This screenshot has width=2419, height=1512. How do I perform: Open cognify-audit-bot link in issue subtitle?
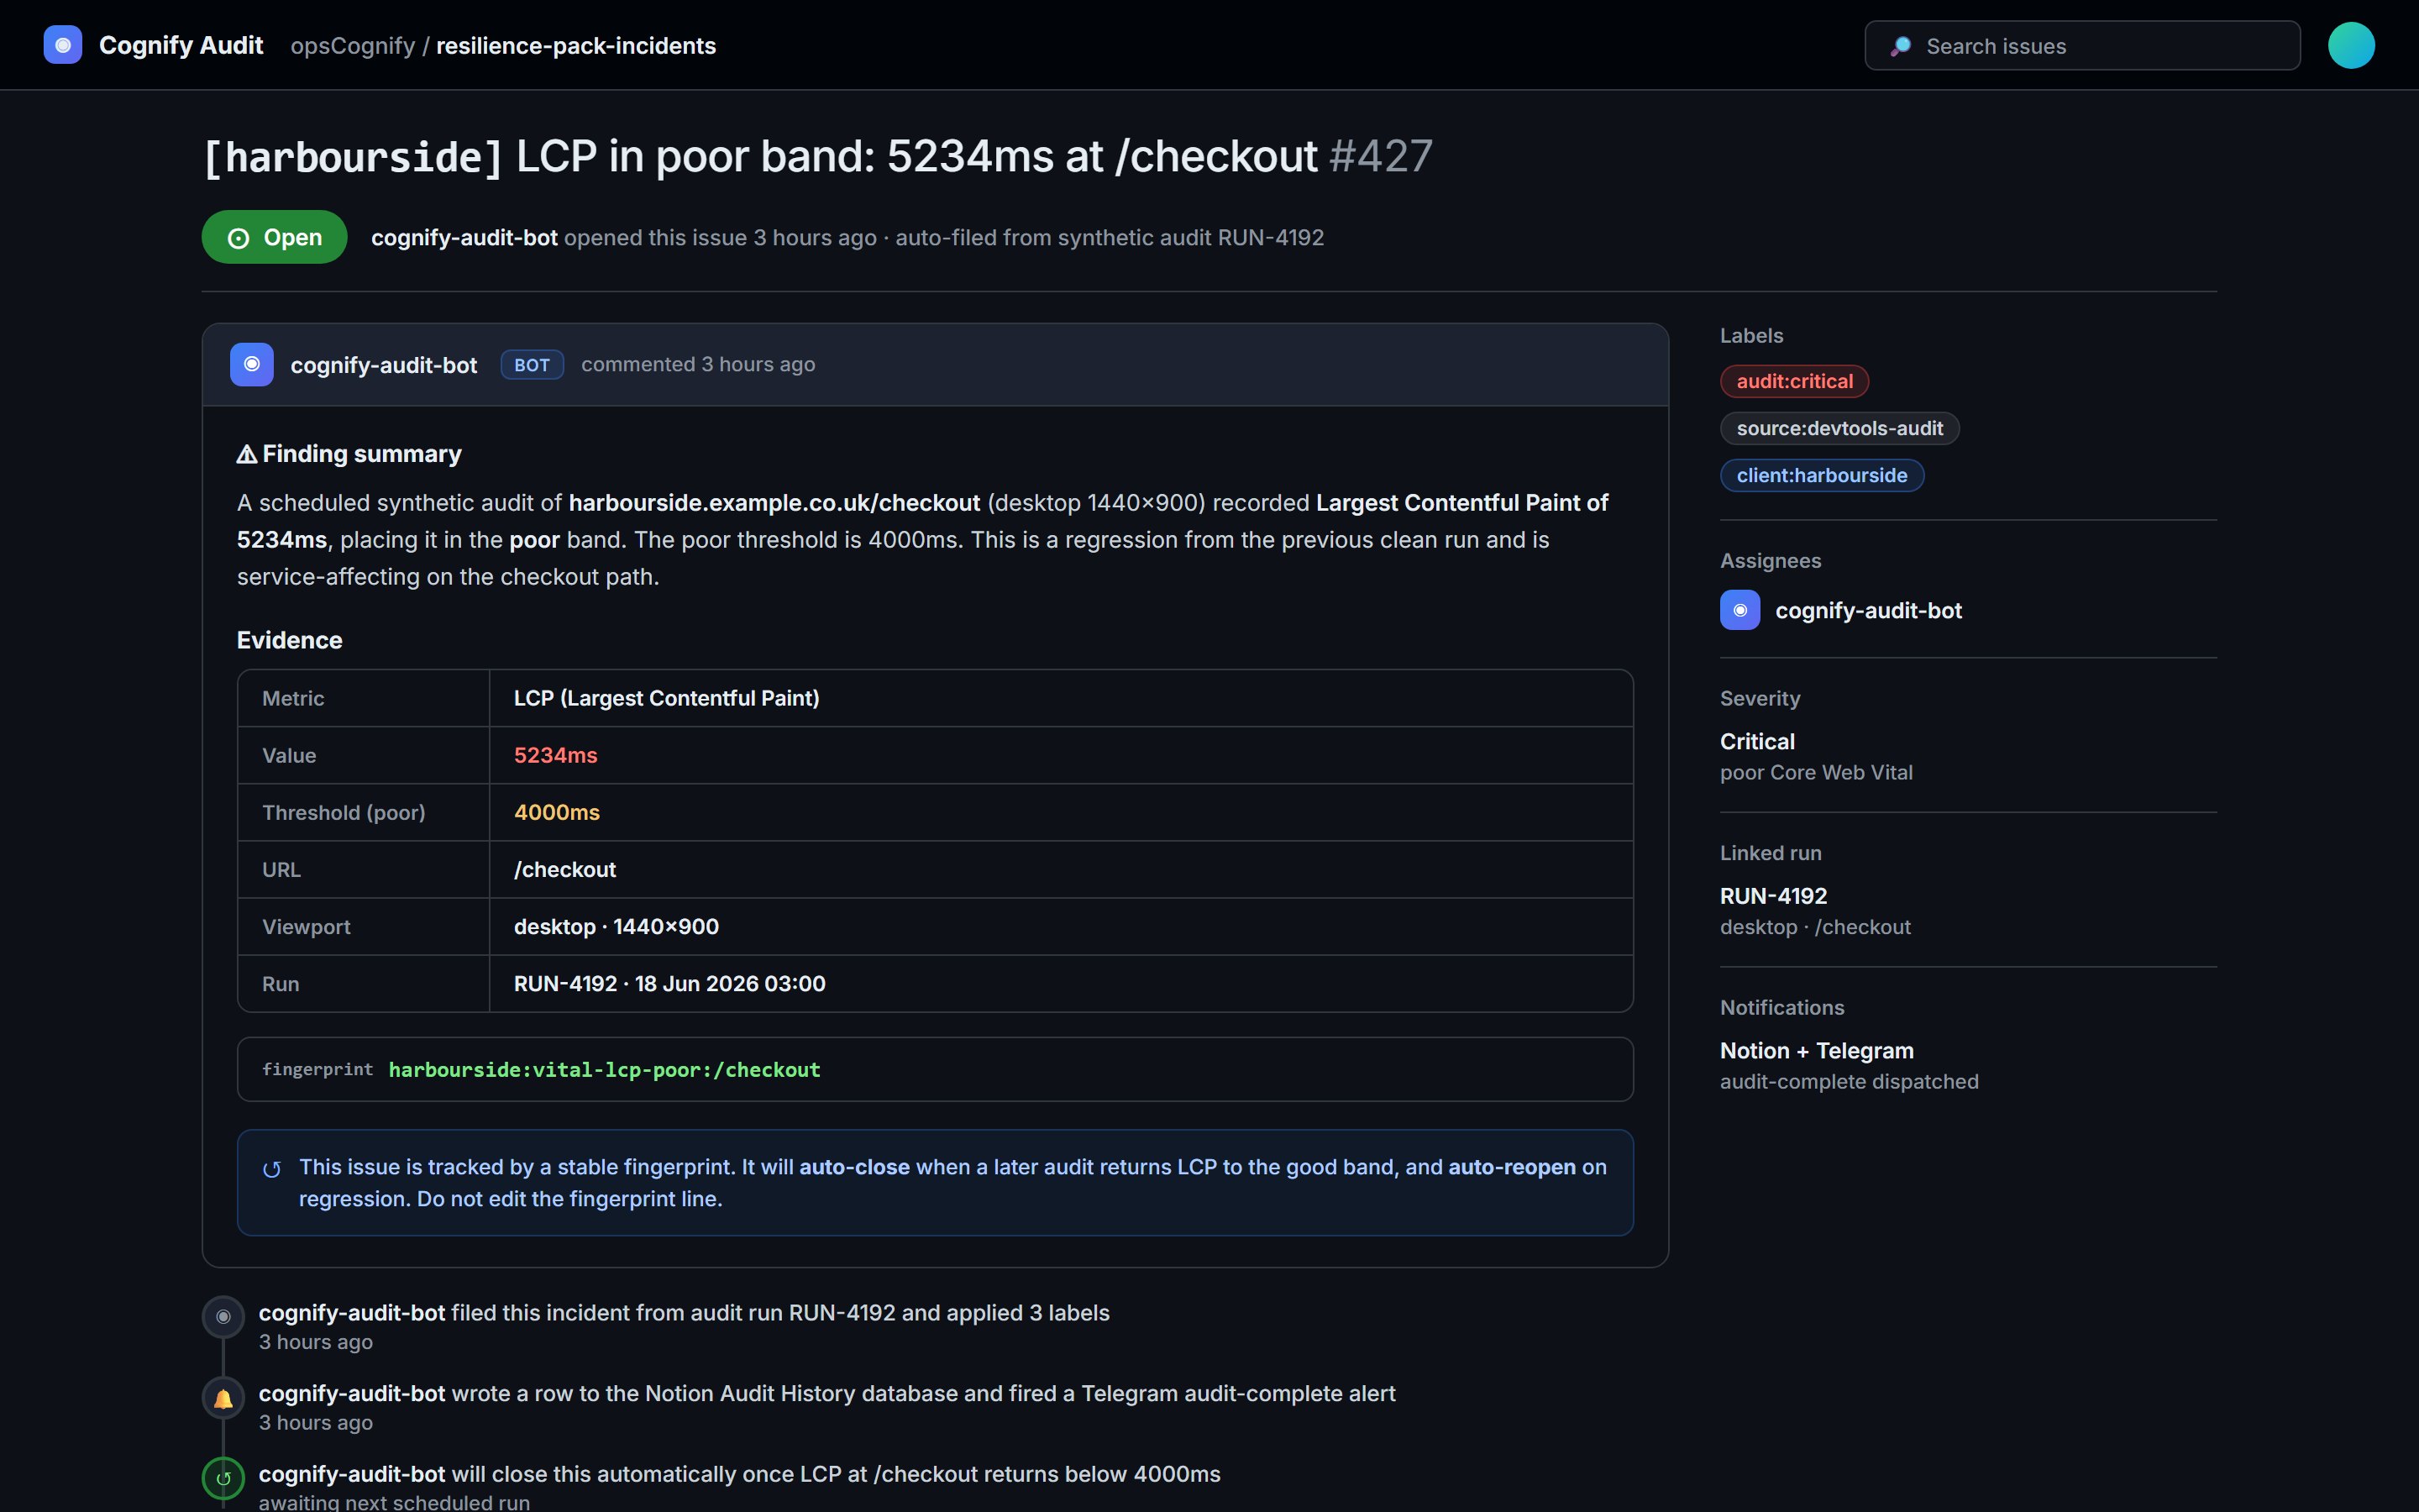click(x=464, y=238)
